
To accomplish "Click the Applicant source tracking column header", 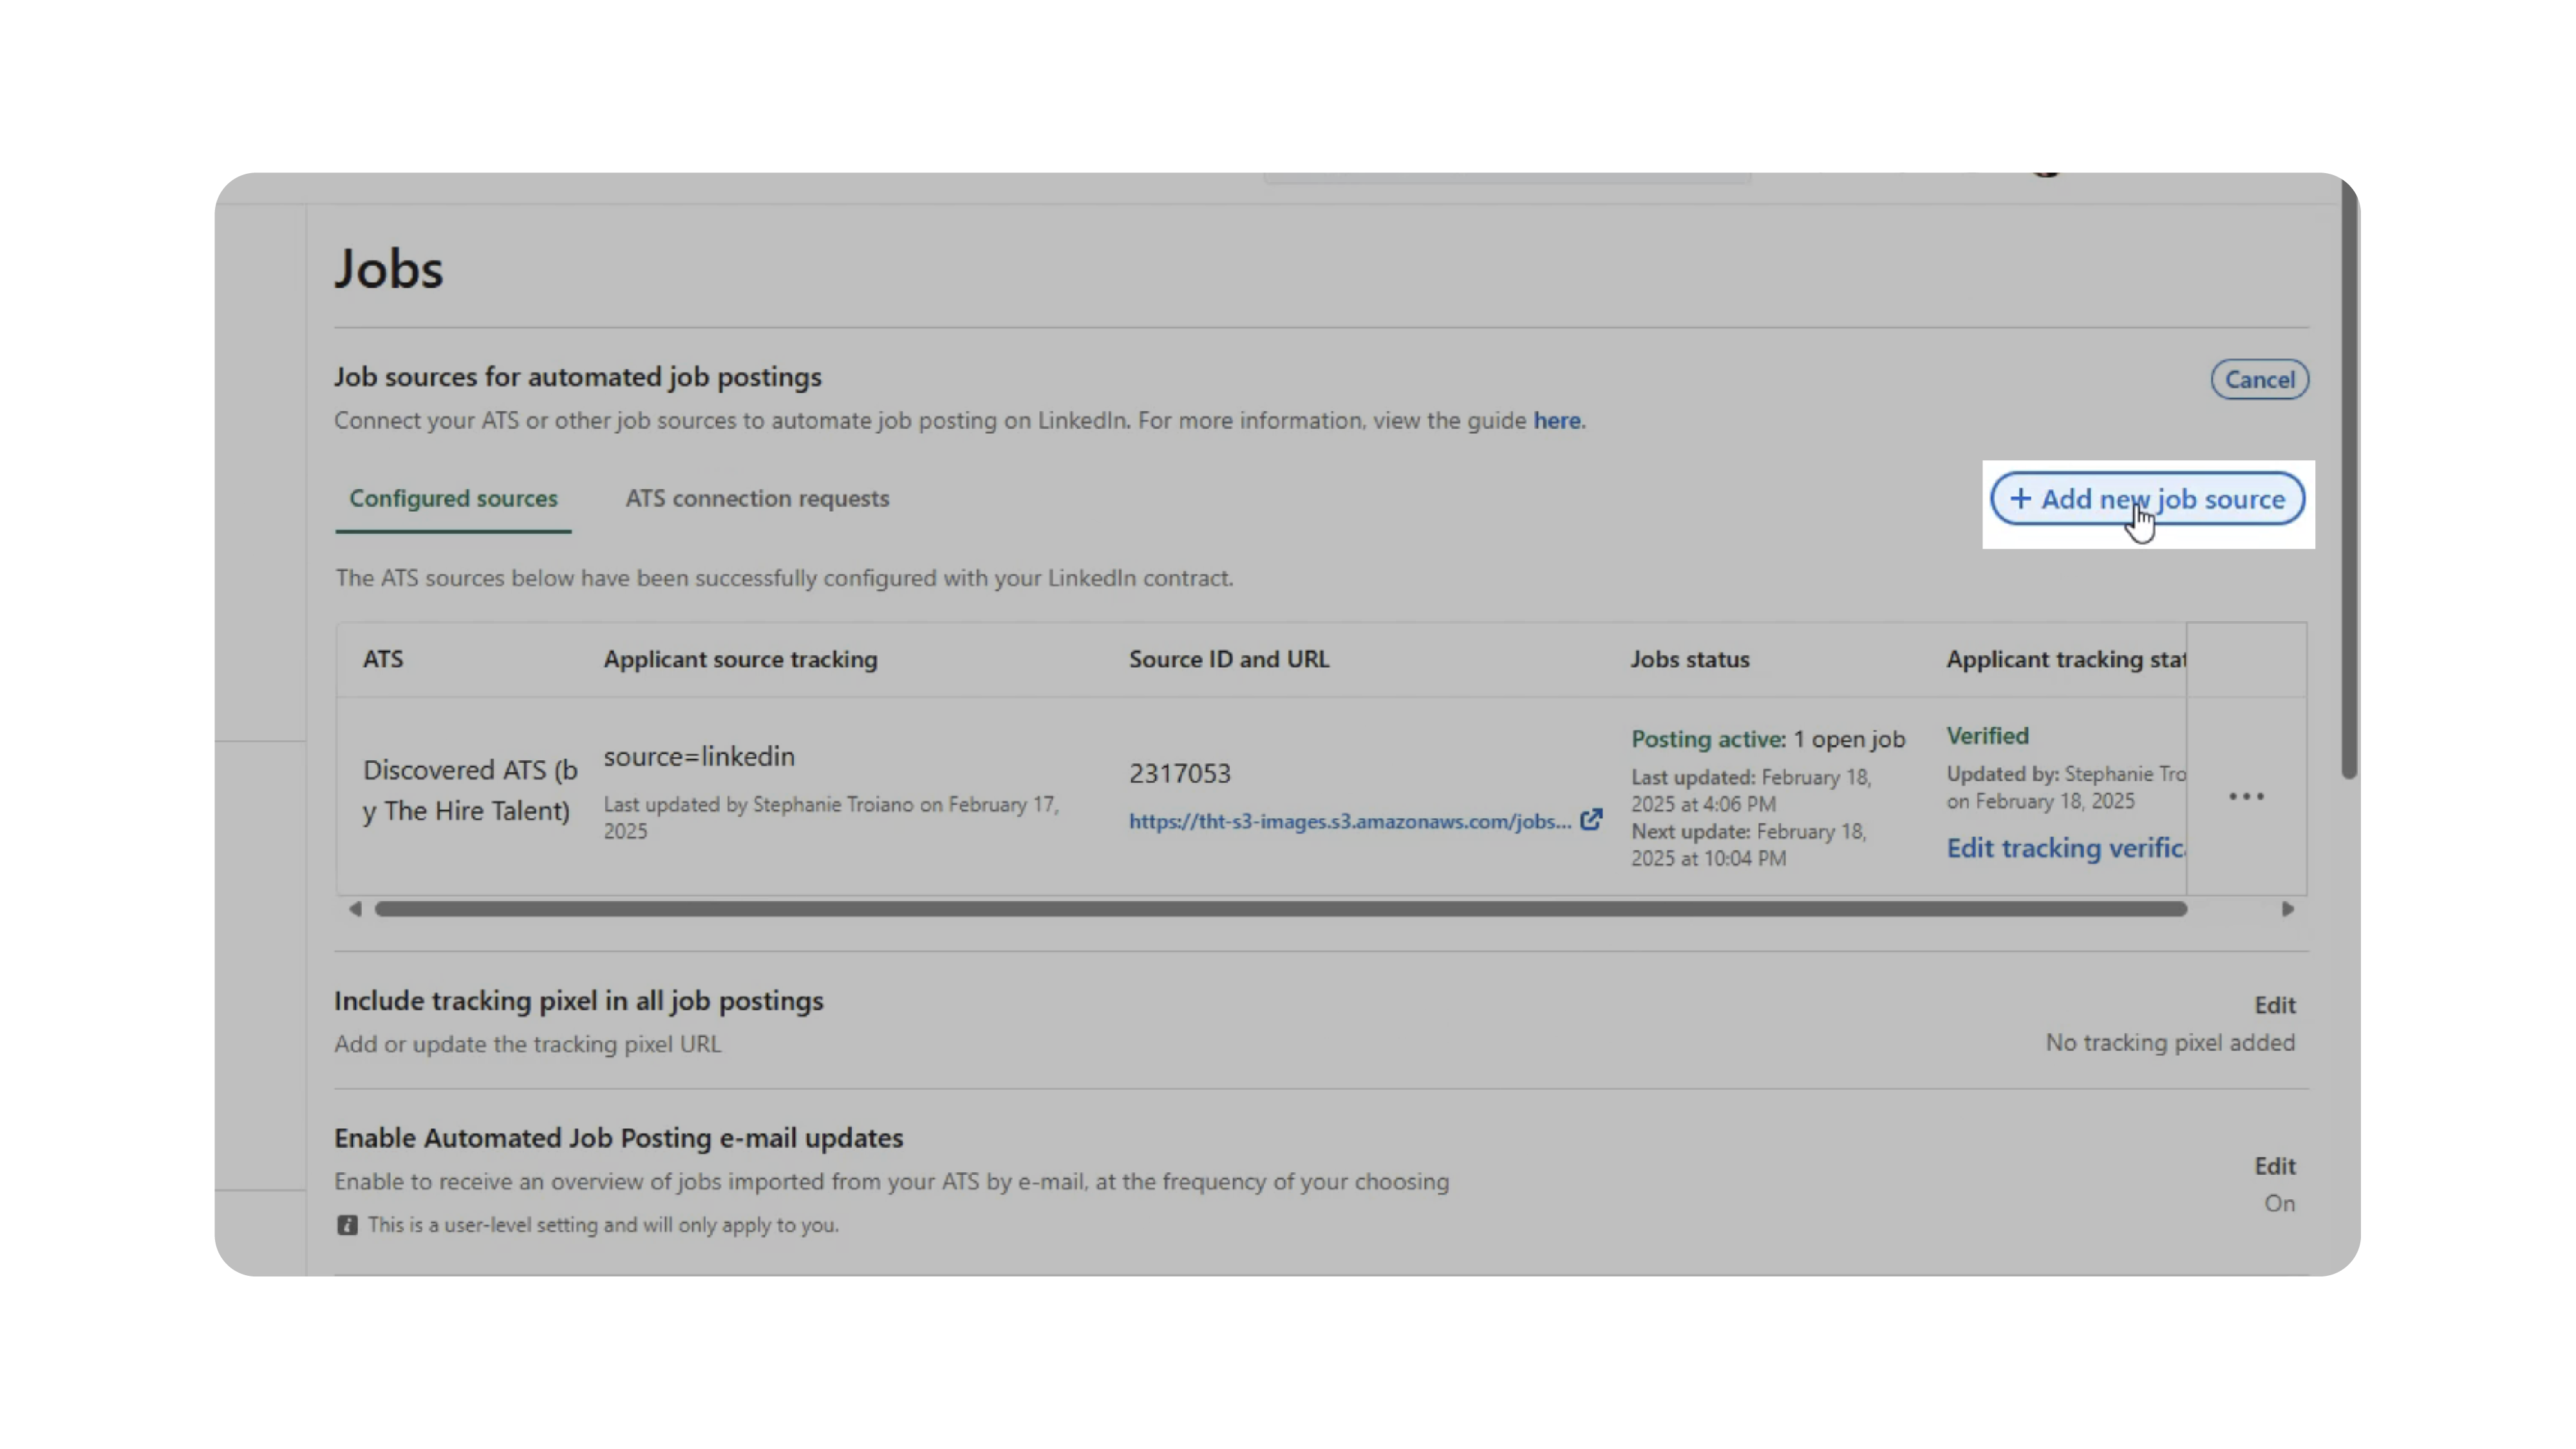I will 740,659.
